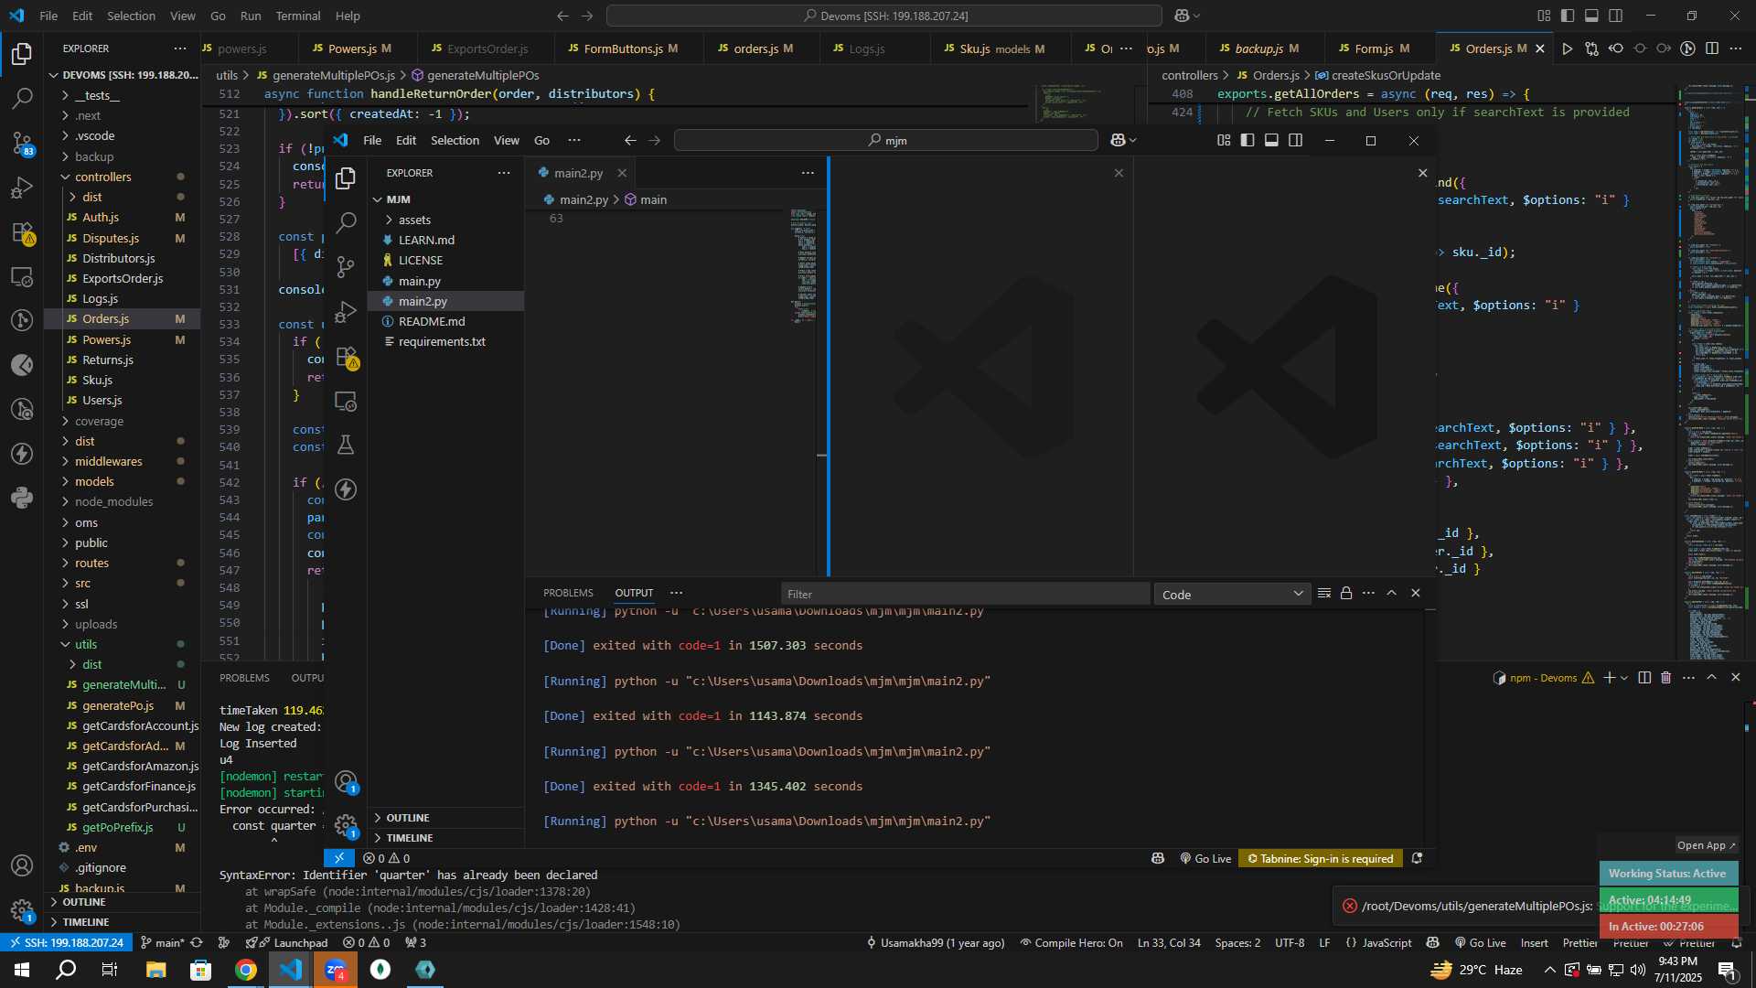Open Selection menu in mjm window
1756x988 pixels.
point(455,140)
